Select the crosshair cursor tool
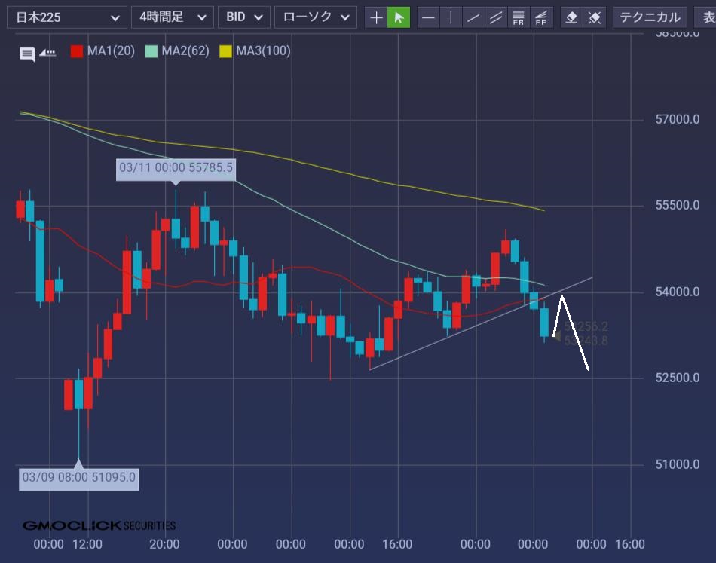 click(x=376, y=17)
